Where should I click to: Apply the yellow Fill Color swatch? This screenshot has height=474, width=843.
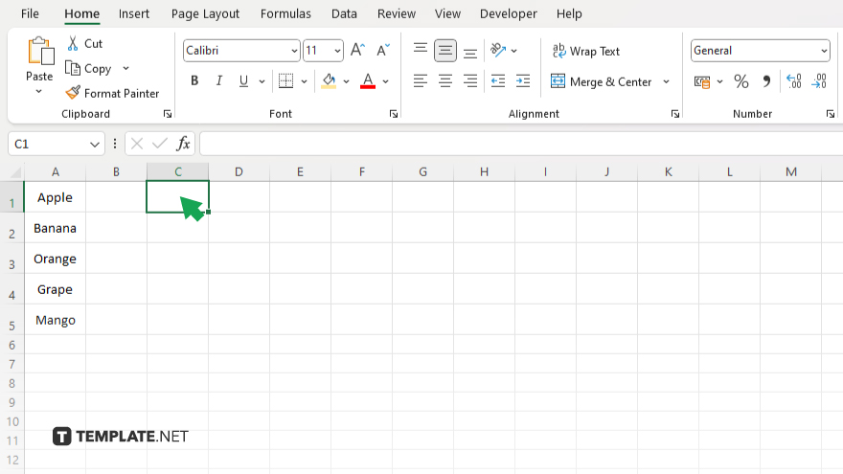330,81
